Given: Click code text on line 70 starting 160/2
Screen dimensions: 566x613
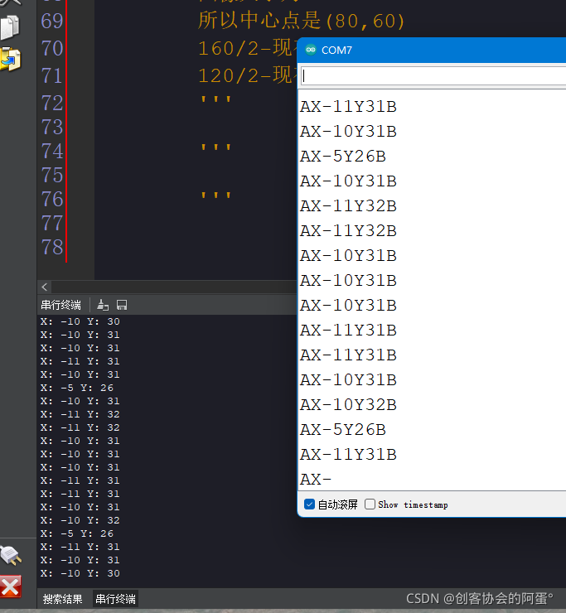Looking at the screenshot, I should [x=247, y=49].
